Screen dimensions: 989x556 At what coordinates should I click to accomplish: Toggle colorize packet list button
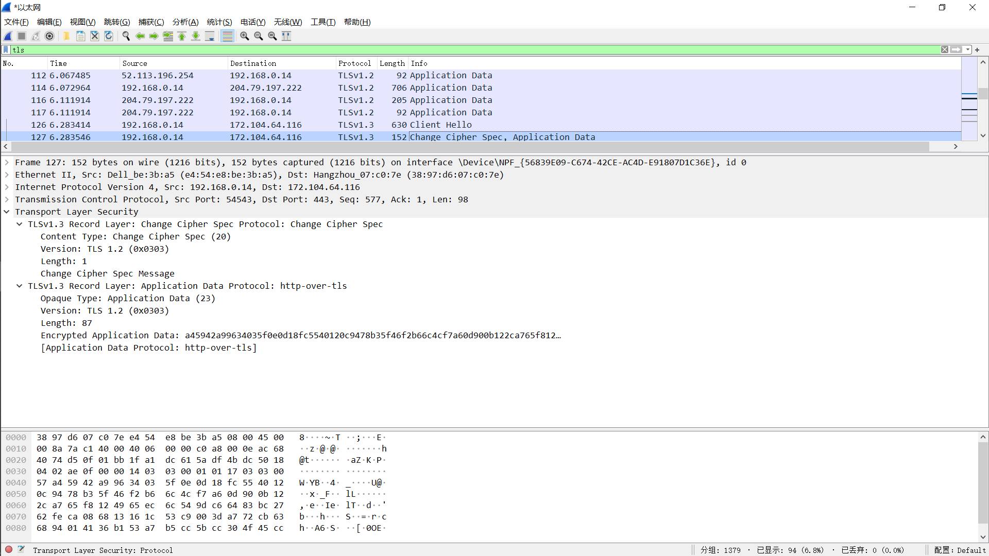coord(227,36)
